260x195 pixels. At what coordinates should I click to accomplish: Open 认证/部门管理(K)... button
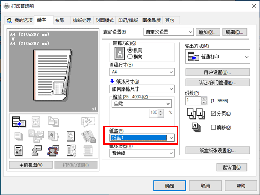click(217, 82)
